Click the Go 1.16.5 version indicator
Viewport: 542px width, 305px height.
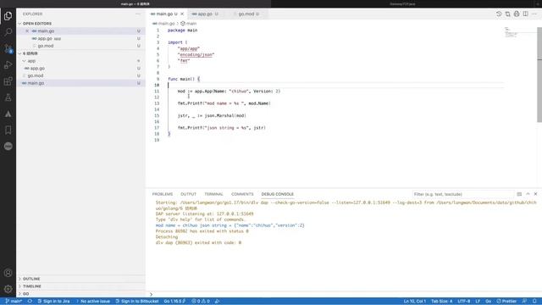(x=174, y=302)
